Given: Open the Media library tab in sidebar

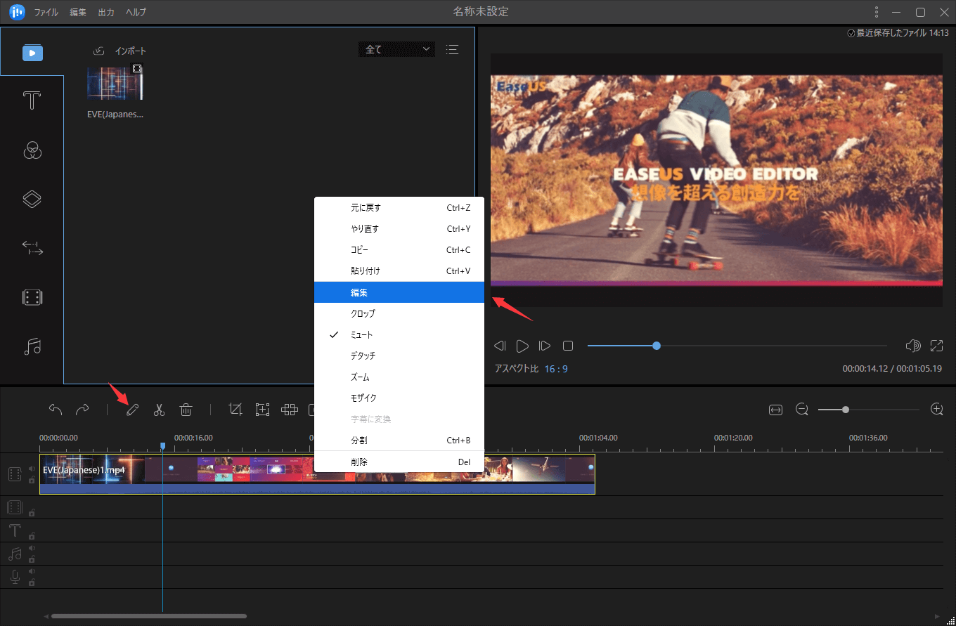Looking at the screenshot, I should click(x=32, y=52).
